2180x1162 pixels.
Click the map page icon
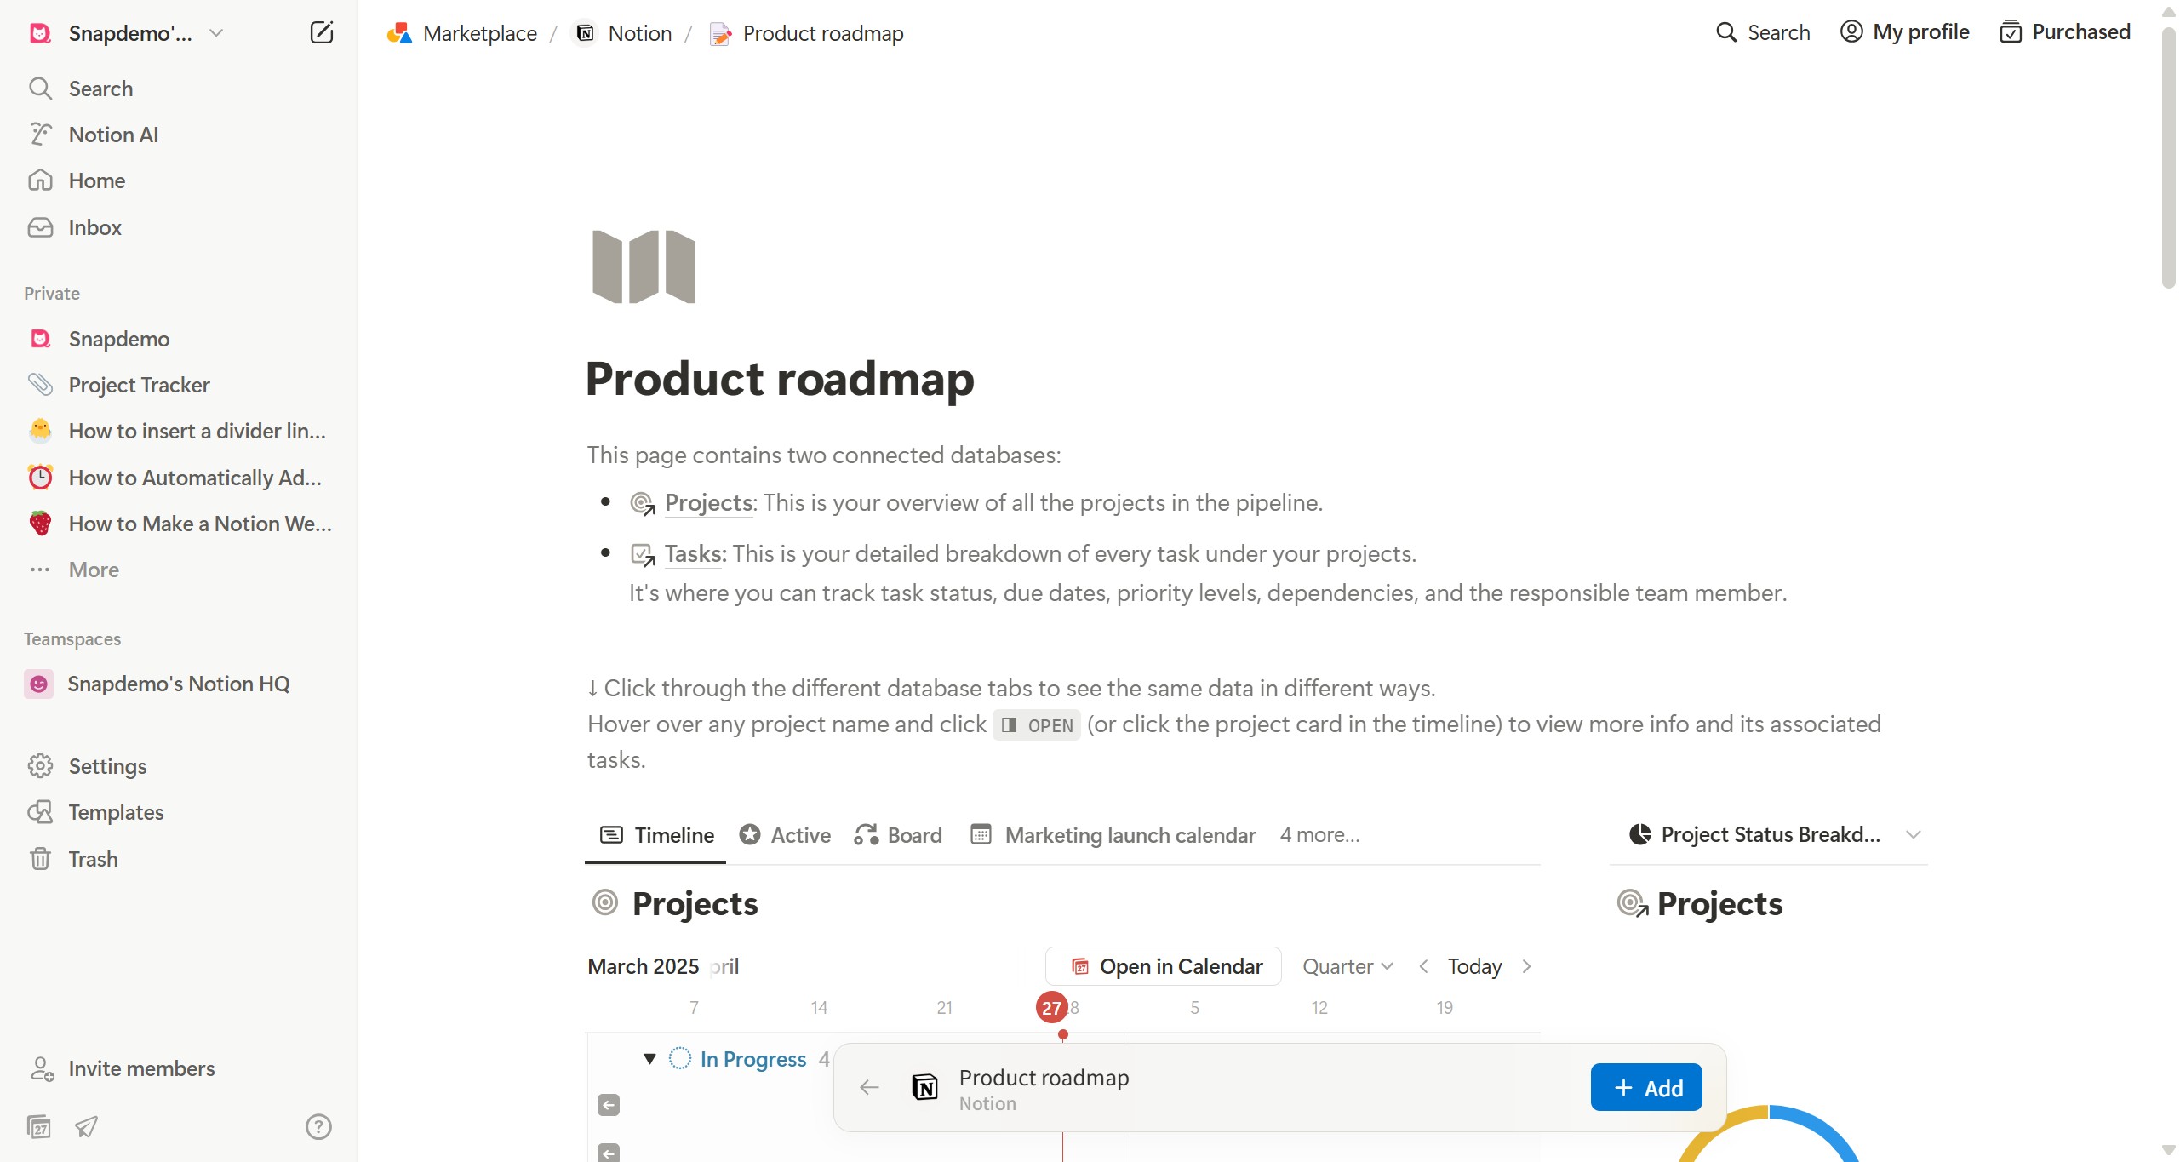click(x=644, y=266)
